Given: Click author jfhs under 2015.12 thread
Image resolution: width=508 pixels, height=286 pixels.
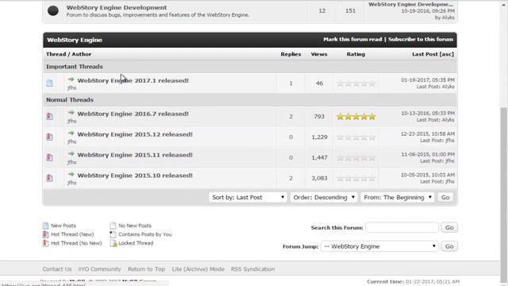Looking at the screenshot, I should (x=72, y=141).
